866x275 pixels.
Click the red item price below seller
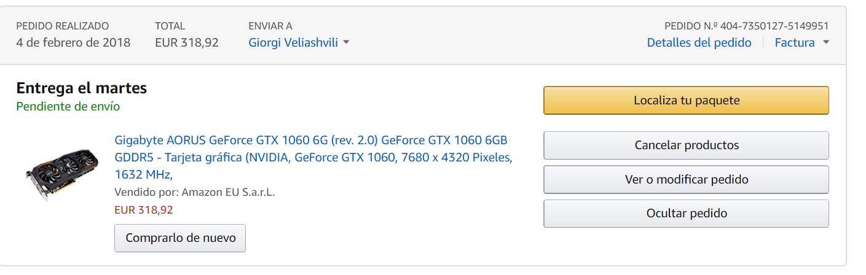144,210
